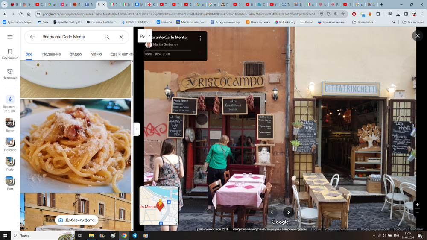Viewport: 427px width, 240px height.
Task: Open Martin Gurbanov contributor profile
Action: (165, 44)
